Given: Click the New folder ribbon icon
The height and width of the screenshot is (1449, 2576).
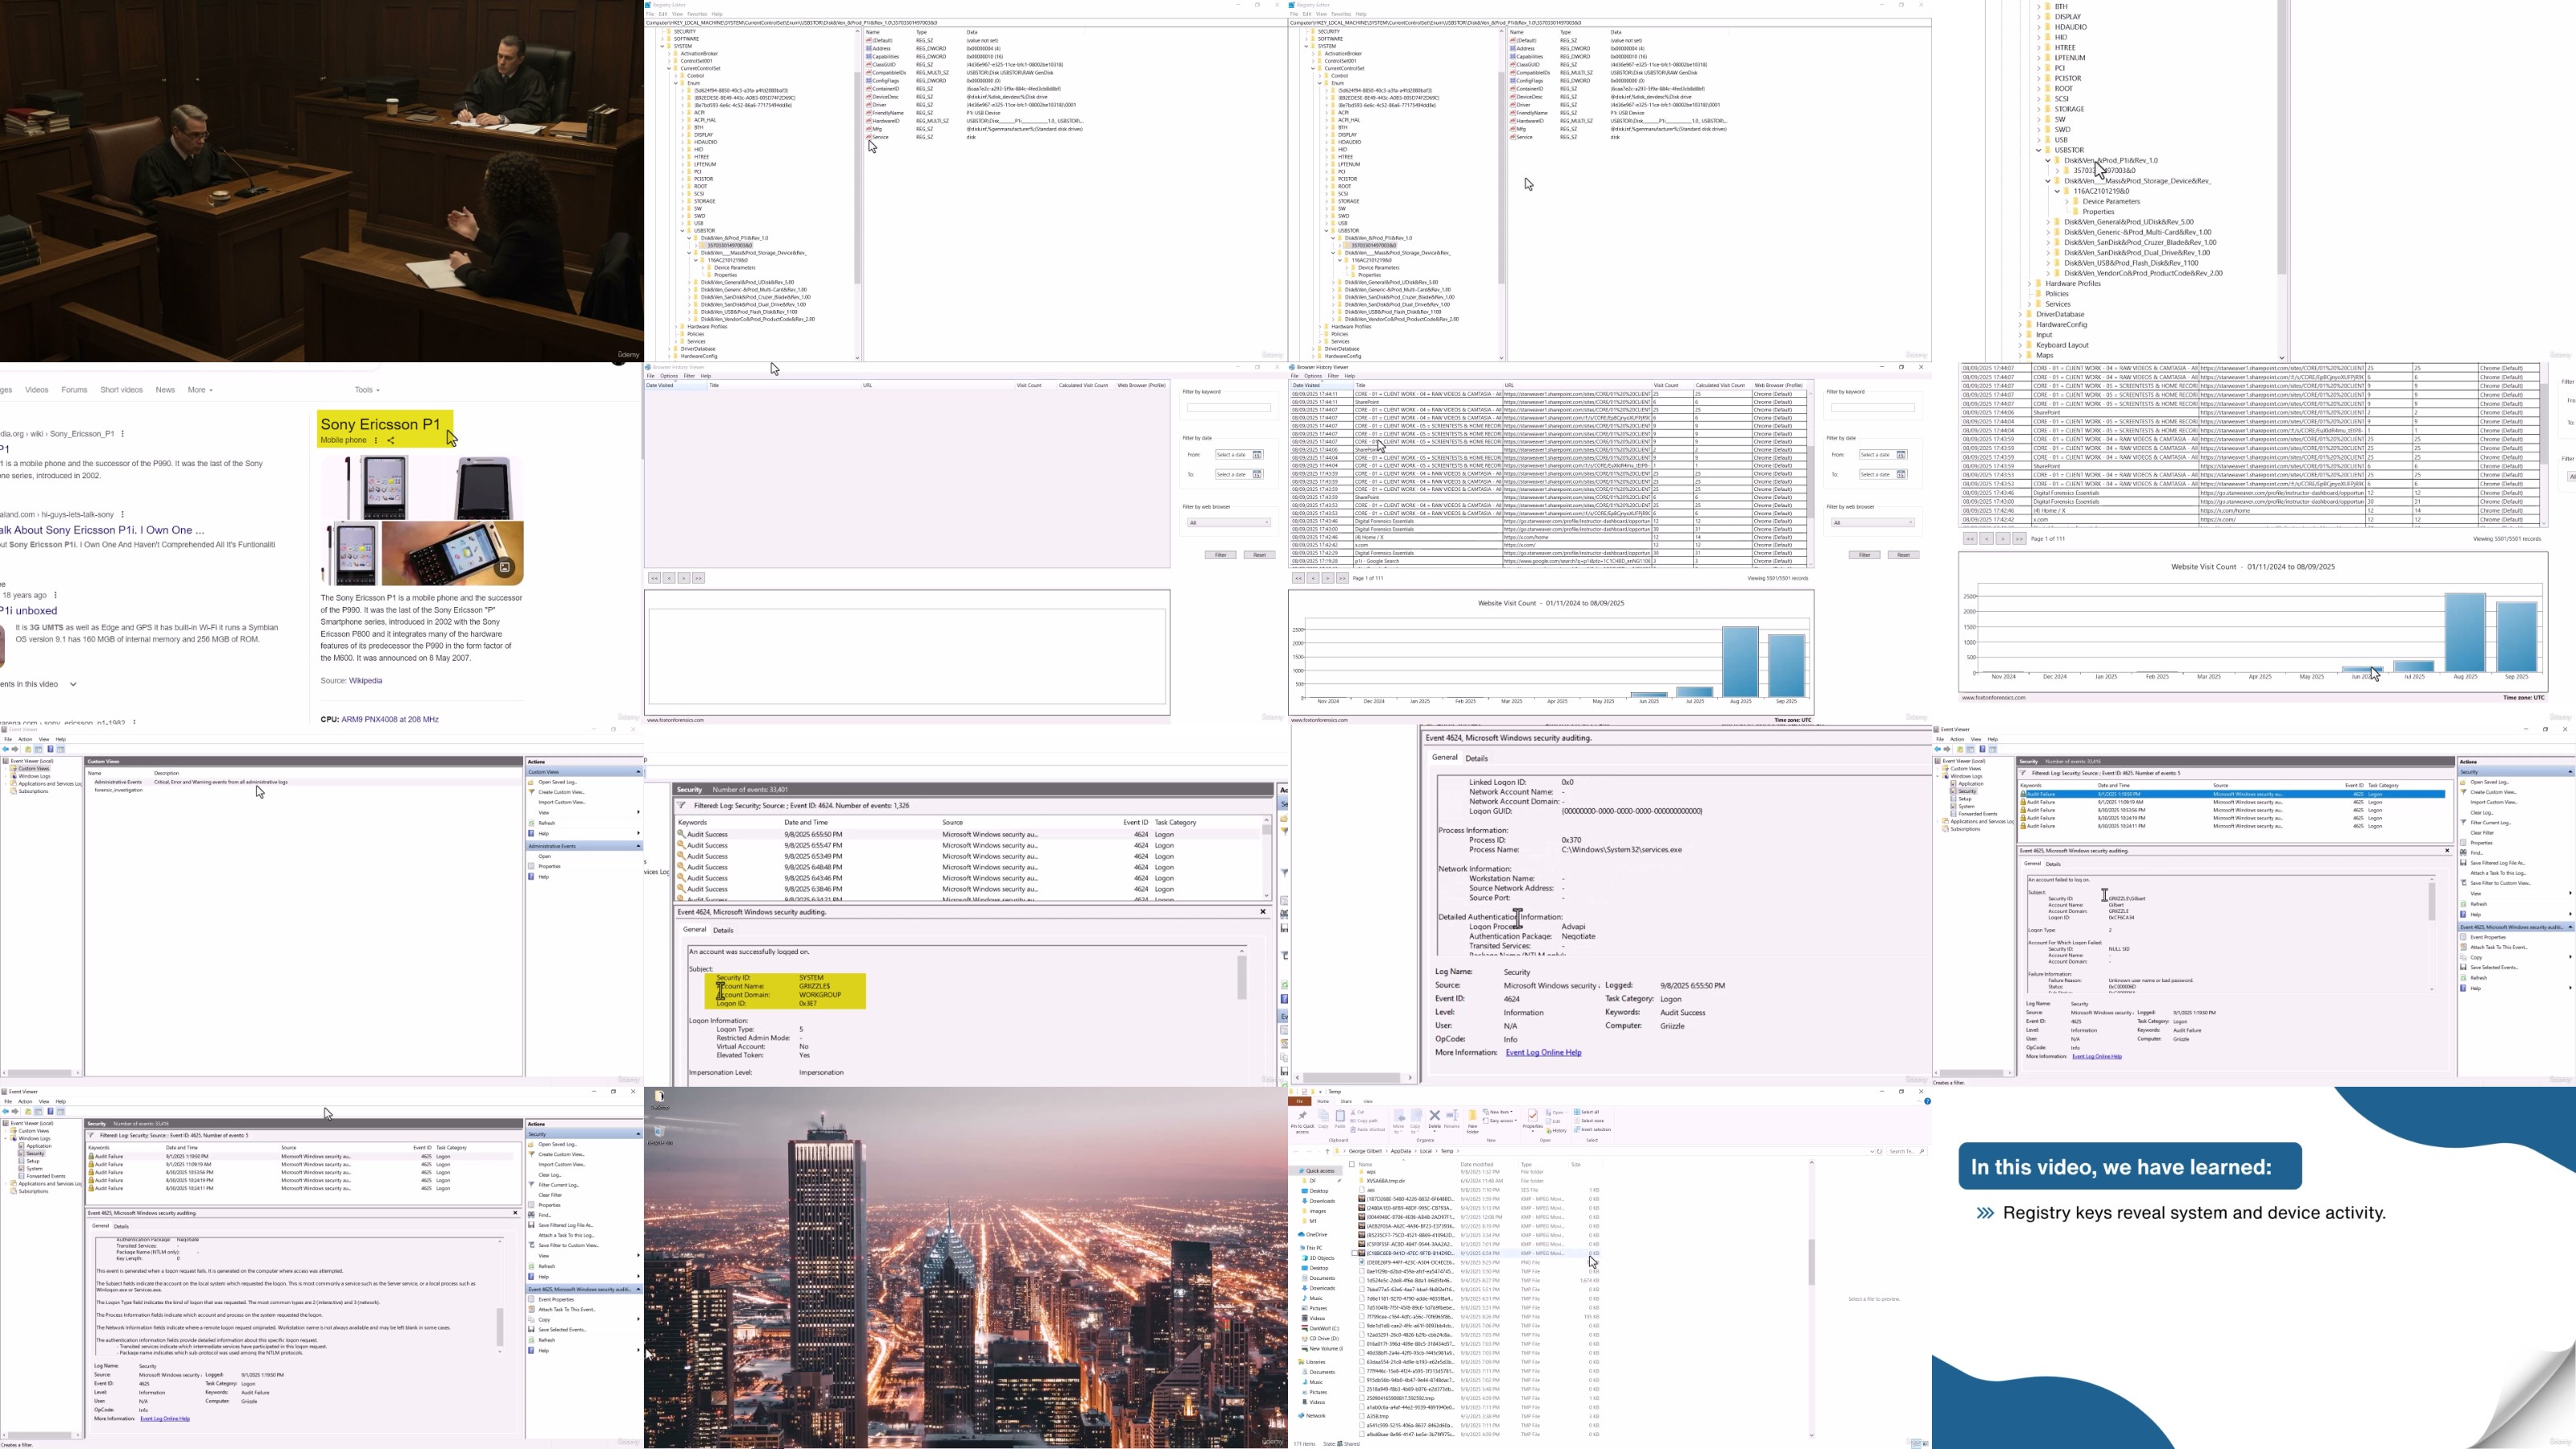Looking at the screenshot, I should pyautogui.click(x=1473, y=1116).
